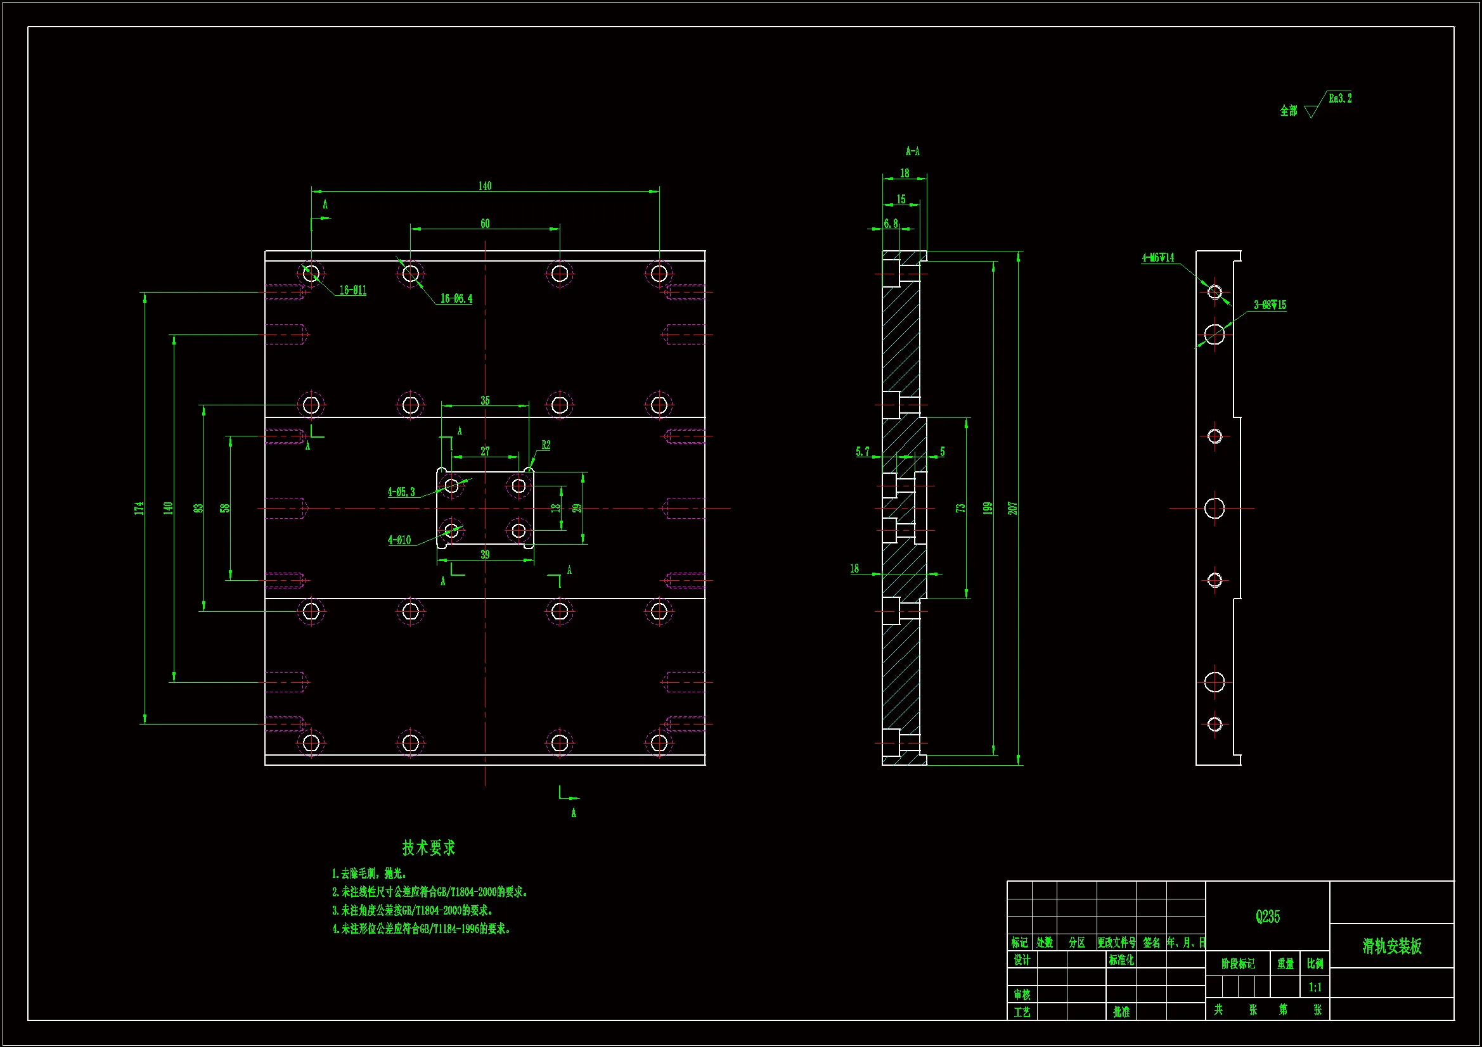Select the 16-Ø6.4 hole callout text
1482x1047 pixels.
(x=456, y=299)
